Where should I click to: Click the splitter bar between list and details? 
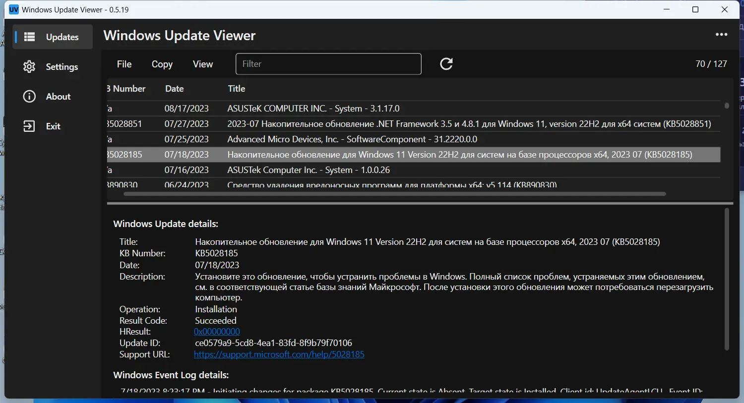(x=420, y=203)
